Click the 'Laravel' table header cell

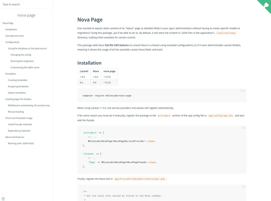(x=84, y=71)
